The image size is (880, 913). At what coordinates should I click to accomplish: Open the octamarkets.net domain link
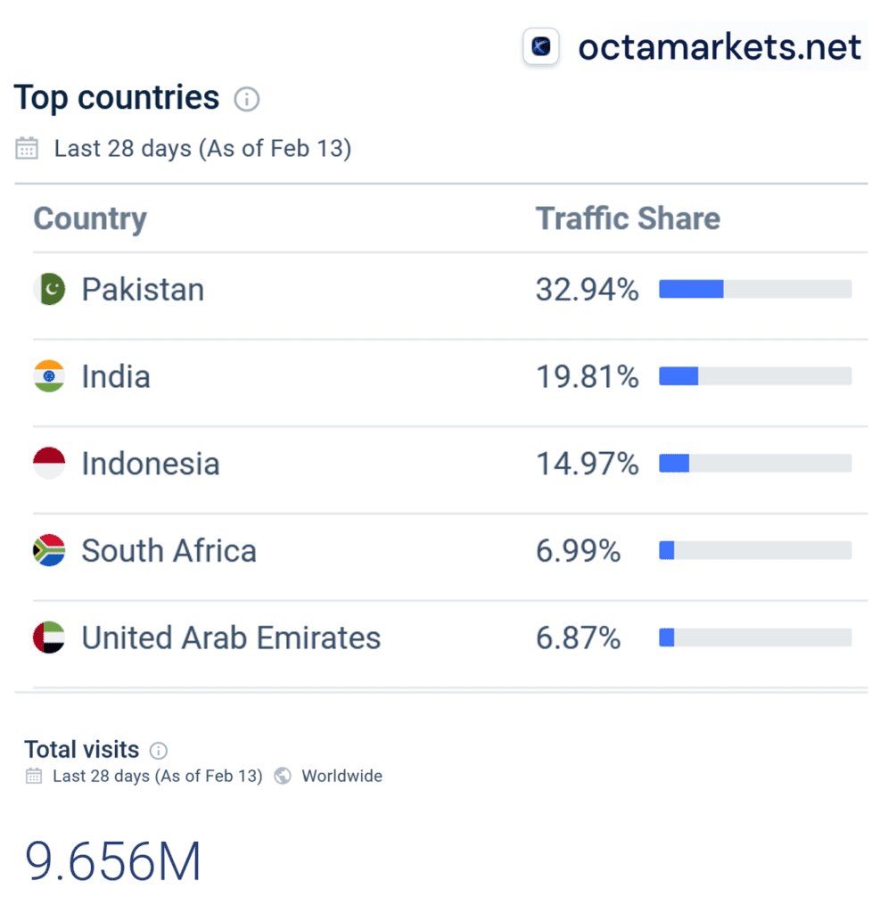tap(719, 45)
